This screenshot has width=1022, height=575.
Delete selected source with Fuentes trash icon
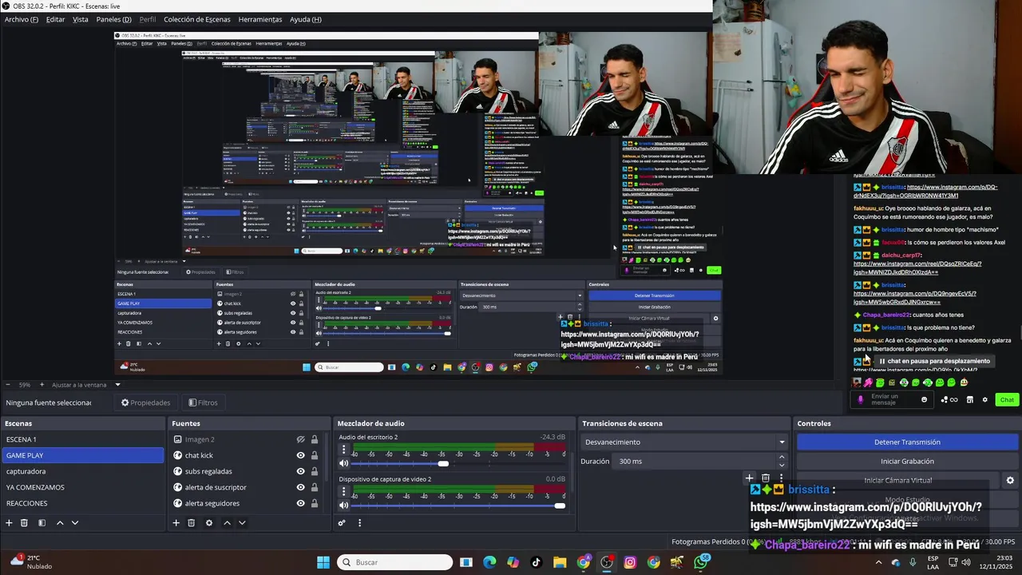(191, 523)
